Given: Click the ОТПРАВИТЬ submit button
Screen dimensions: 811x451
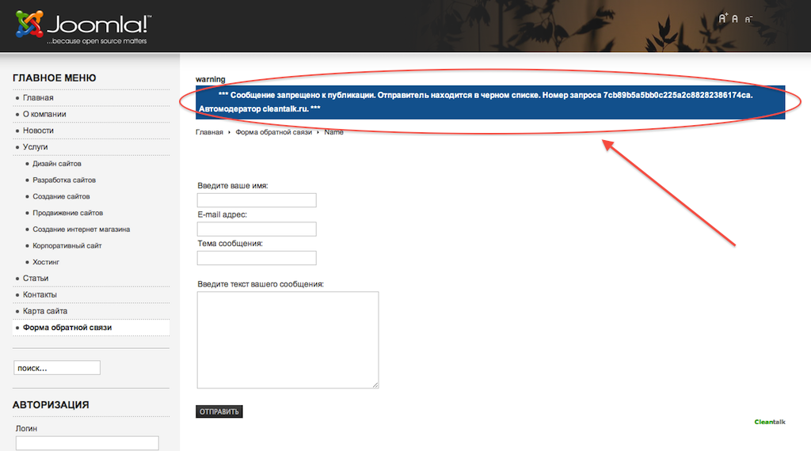Looking at the screenshot, I should click(x=219, y=411).
